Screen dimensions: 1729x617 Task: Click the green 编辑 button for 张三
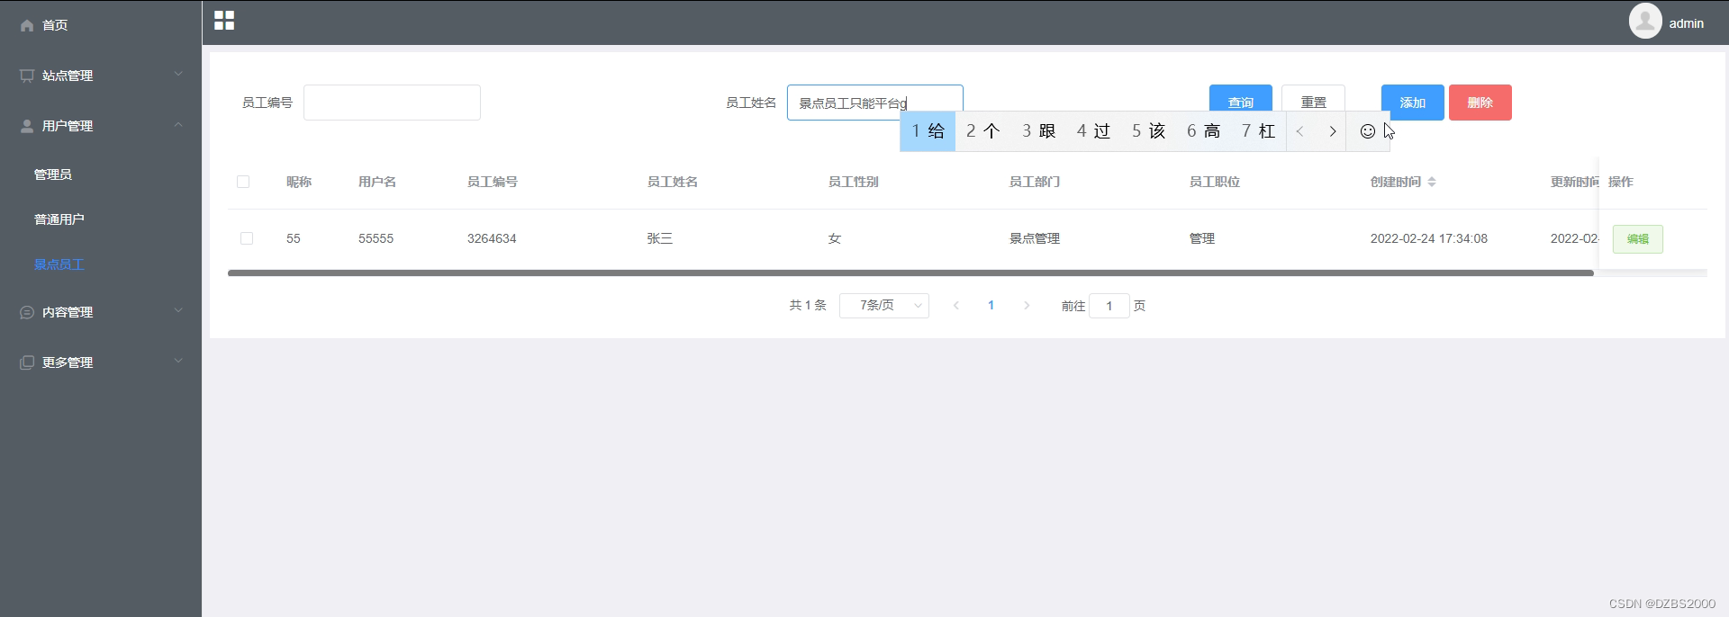(1638, 239)
